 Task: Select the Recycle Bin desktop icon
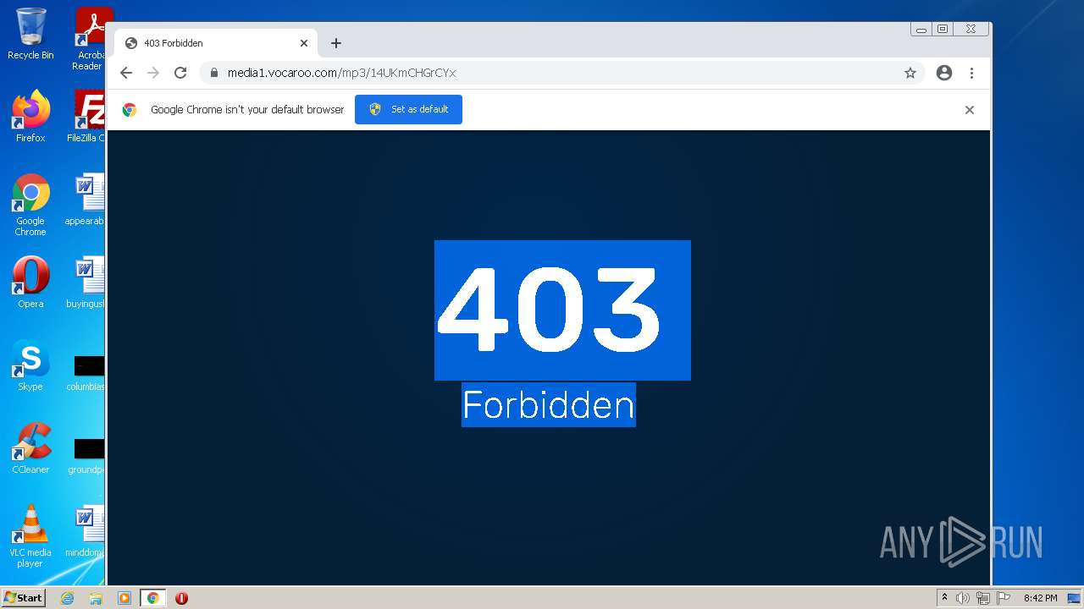30,35
